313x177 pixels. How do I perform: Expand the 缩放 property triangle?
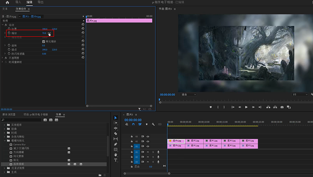click(5, 33)
